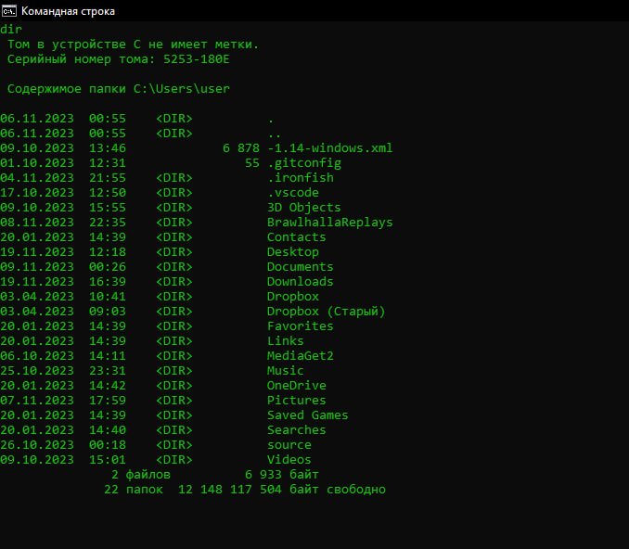Click the date 09.11.2023 on Documents row

(37, 267)
